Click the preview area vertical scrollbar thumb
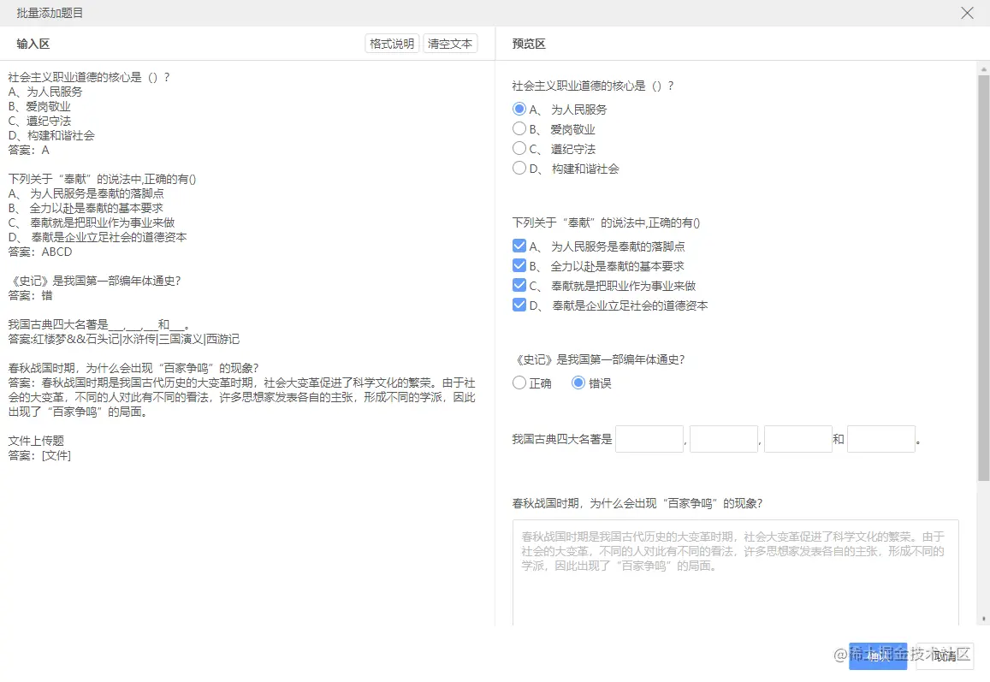Viewport: 990px width, 682px height. click(x=983, y=278)
